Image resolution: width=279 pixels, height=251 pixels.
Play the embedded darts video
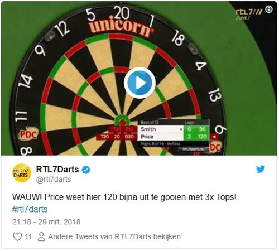tap(139, 83)
